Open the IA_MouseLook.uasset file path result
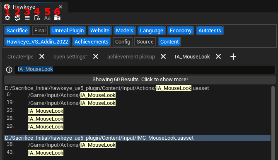 [107, 88]
